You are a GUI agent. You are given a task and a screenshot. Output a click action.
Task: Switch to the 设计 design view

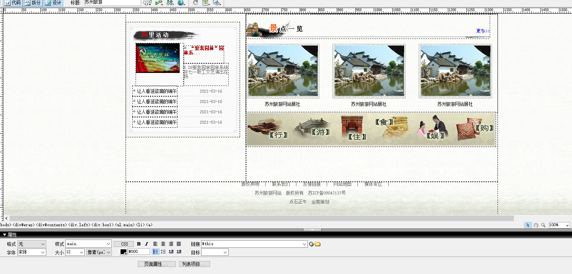(x=53, y=3)
